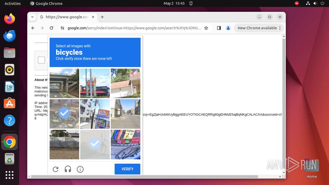Select the bicycle wheel market image

click(x=125, y=144)
